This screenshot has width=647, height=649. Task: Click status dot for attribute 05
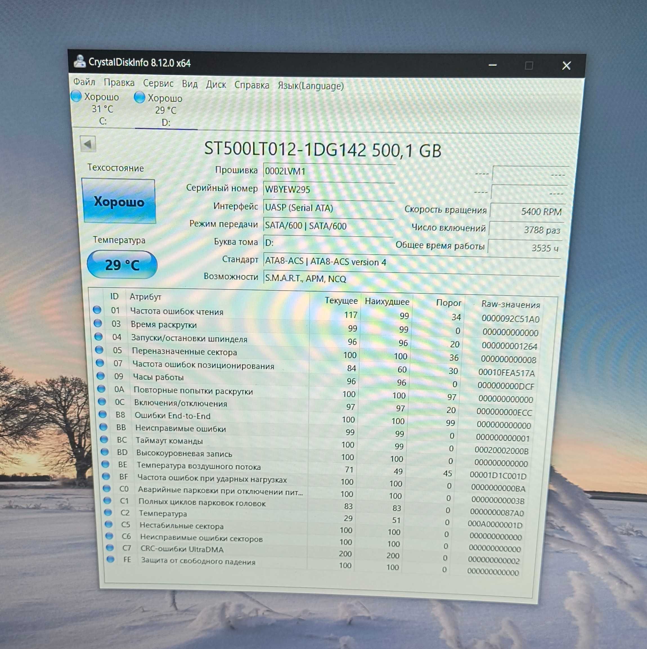99,350
